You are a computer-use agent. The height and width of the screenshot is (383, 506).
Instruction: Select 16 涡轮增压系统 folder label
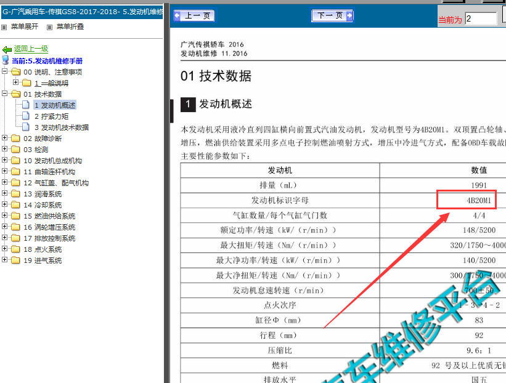click(x=49, y=227)
